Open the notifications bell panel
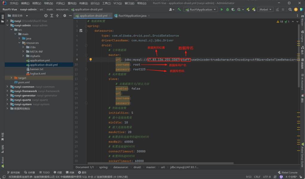305x179 pixels. pos(302,98)
